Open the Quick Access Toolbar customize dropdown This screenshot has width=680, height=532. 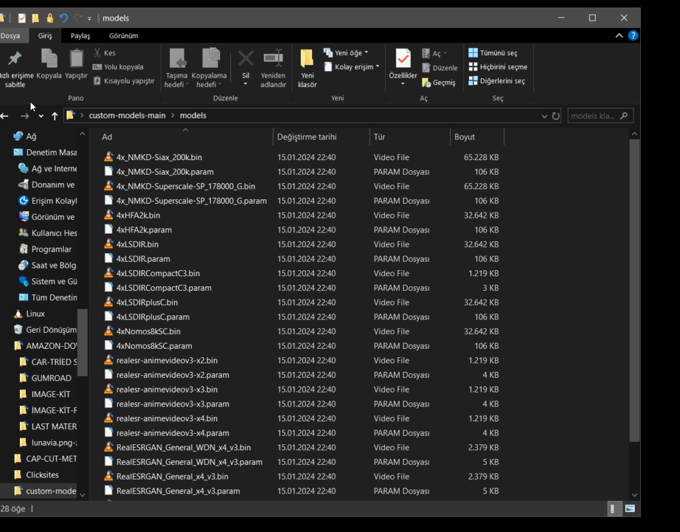[90, 18]
